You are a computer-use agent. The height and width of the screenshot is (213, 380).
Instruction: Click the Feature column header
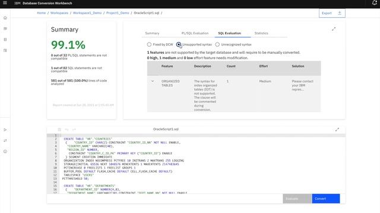[167, 66]
